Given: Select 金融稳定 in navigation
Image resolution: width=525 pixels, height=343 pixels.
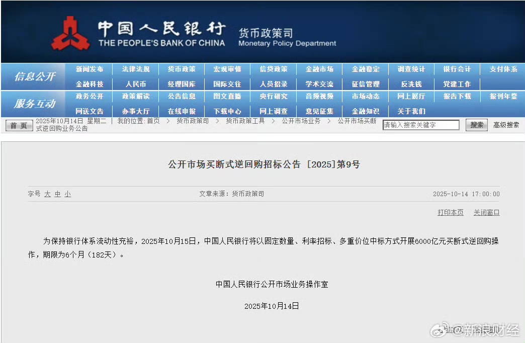Looking at the screenshot, I should [x=366, y=69].
